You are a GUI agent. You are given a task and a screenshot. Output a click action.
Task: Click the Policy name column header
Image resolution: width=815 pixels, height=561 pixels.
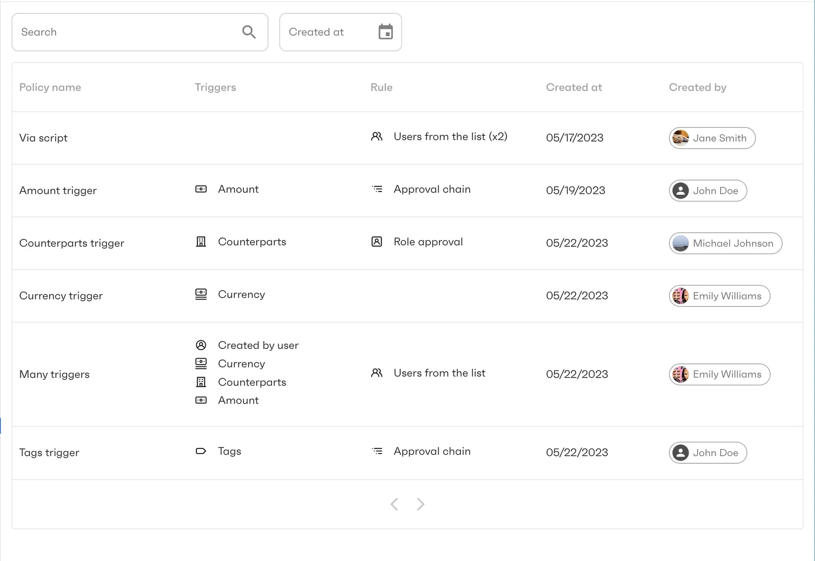pyautogui.click(x=50, y=87)
